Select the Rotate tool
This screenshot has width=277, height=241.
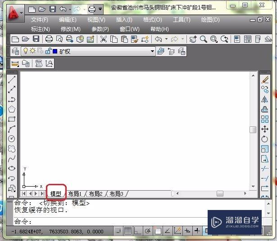click(265, 139)
